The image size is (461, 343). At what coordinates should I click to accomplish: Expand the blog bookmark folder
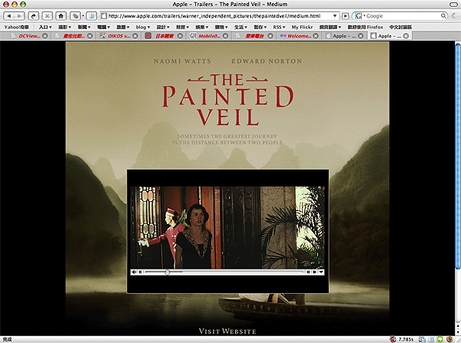[x=143, y=27]
